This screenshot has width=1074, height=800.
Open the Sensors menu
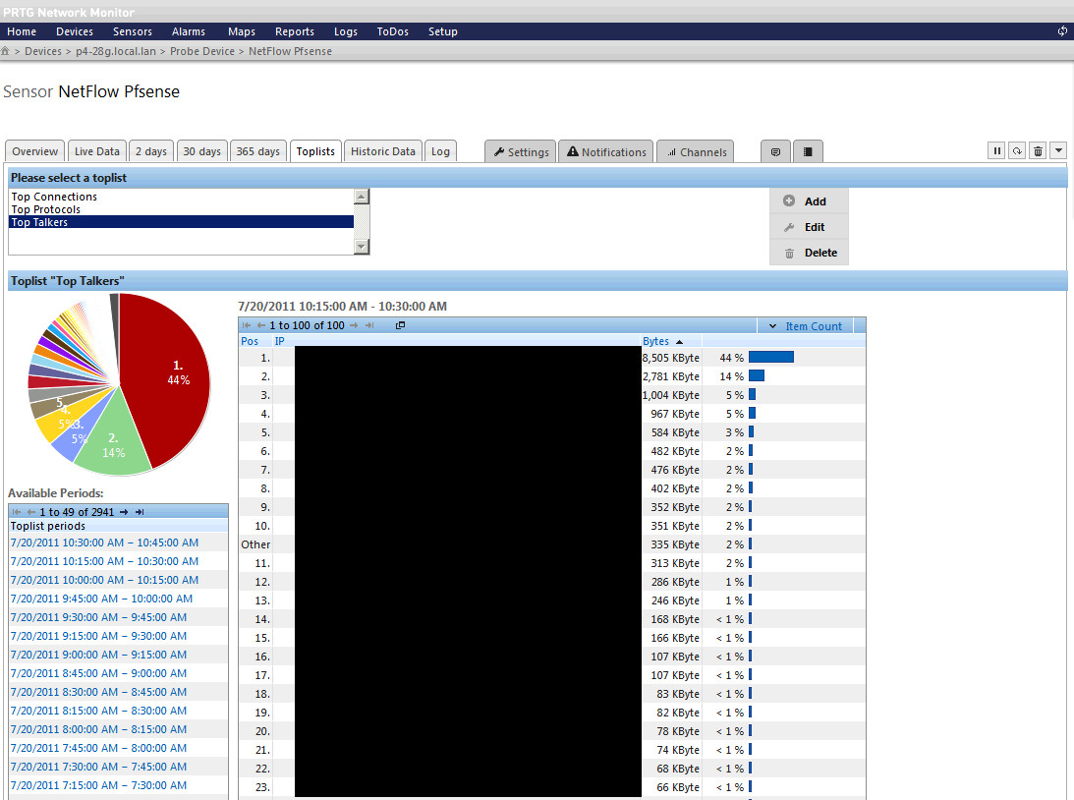click(133, 31)
